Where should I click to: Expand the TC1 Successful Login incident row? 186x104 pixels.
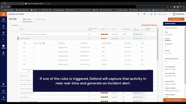click(x=13, y=34)
